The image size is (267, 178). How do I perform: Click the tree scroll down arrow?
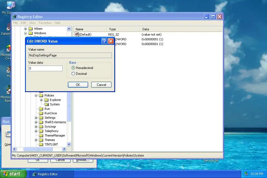(69, 144)
